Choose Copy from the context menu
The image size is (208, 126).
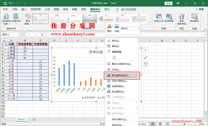click(122, 46)
